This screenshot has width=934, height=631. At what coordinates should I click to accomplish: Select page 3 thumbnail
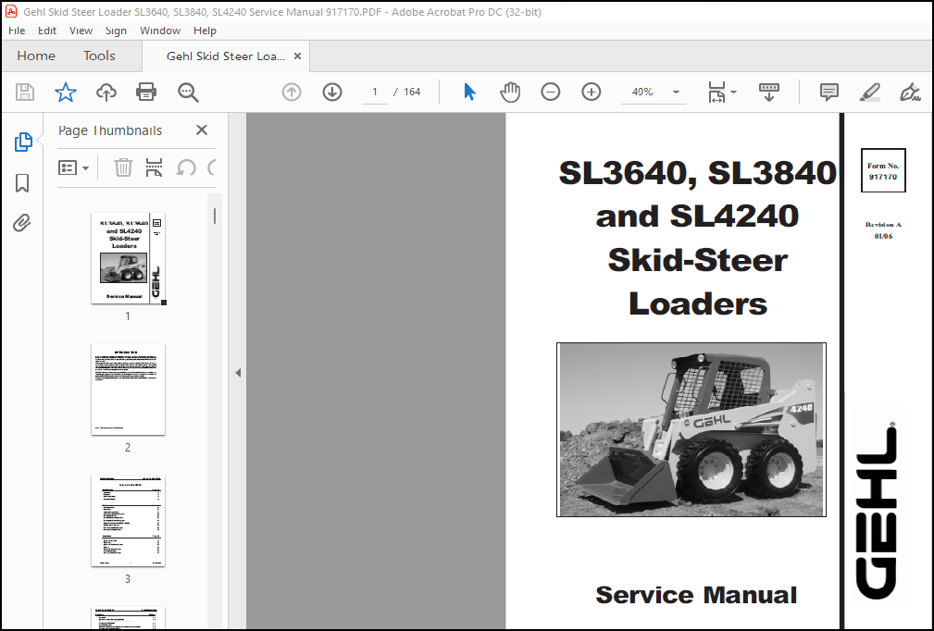click(x=128, y=521)
